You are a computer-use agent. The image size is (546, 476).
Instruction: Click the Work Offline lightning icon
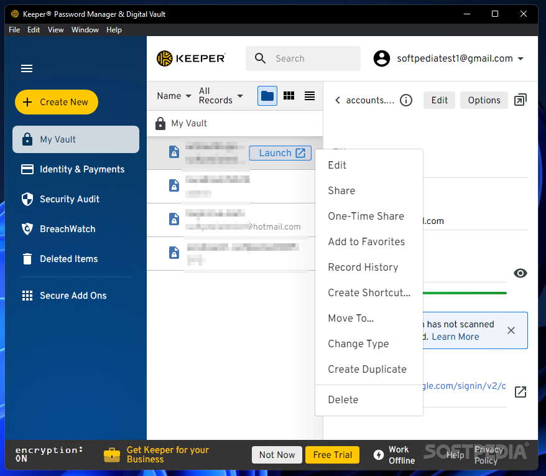(x=379, y=455)
